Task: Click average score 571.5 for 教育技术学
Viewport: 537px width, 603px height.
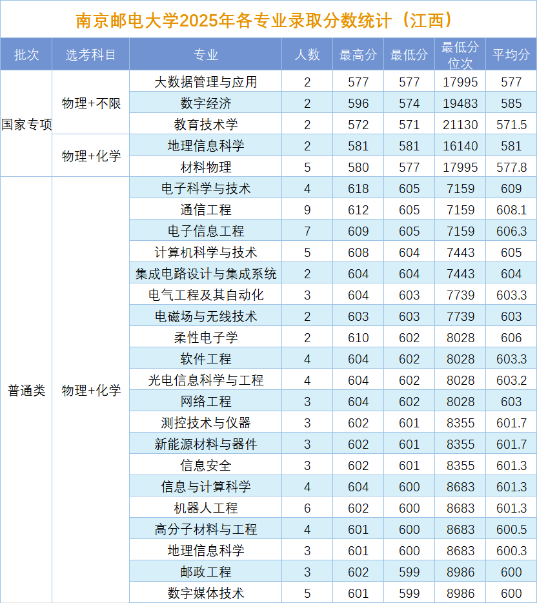Action: click(511, 125)
